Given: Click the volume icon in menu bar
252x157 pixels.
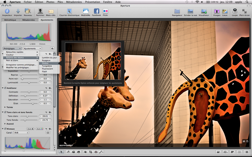Looking at the screenshot, I should click(202, 2).
